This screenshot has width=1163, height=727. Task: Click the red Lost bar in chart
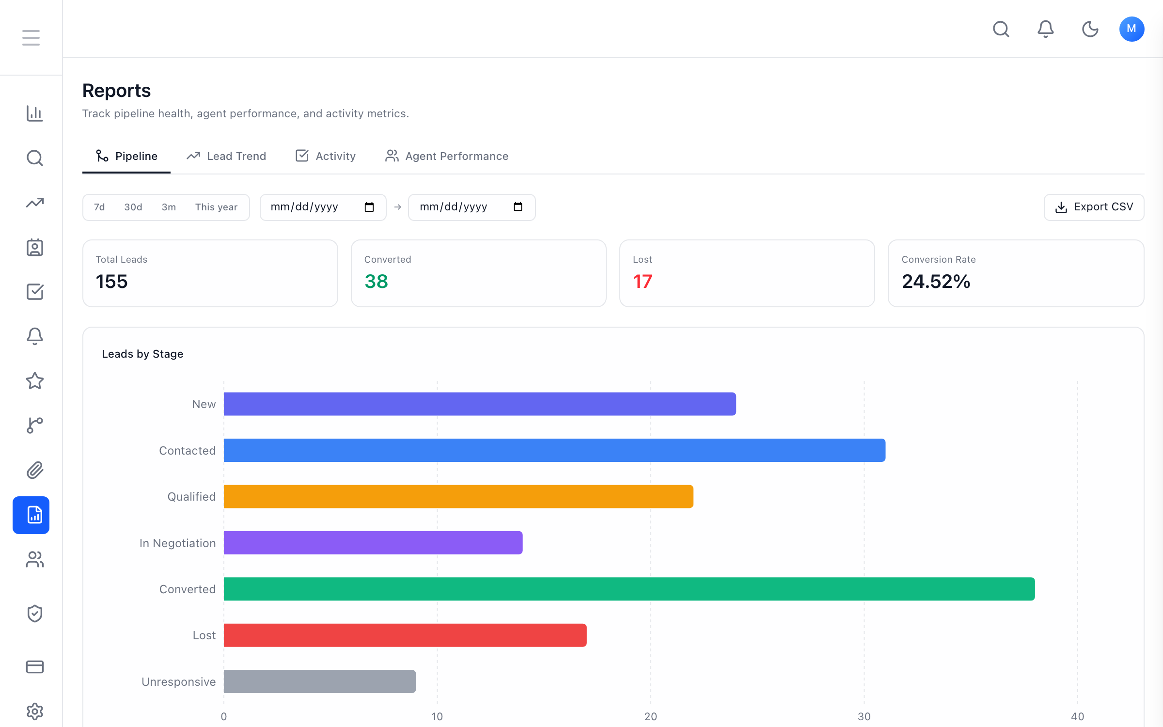point(405,635)
